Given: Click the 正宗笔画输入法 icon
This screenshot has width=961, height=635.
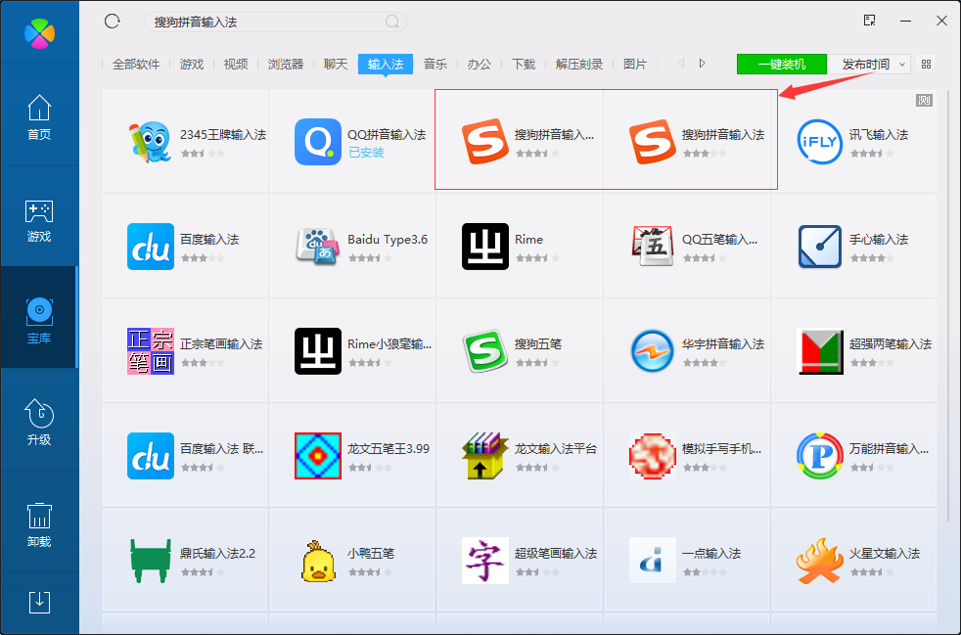Looking at the screenshot, I should pos(150,351).
